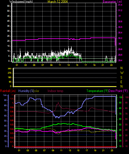Click the Humidity (%) legend label

tap(26, 91)
